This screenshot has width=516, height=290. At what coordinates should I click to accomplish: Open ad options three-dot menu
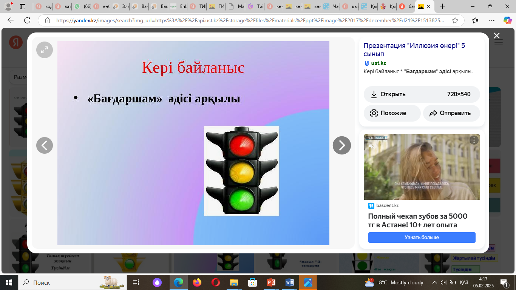click(474, 140)
